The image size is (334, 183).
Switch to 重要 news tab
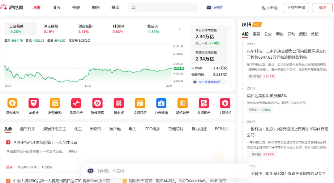256,34
